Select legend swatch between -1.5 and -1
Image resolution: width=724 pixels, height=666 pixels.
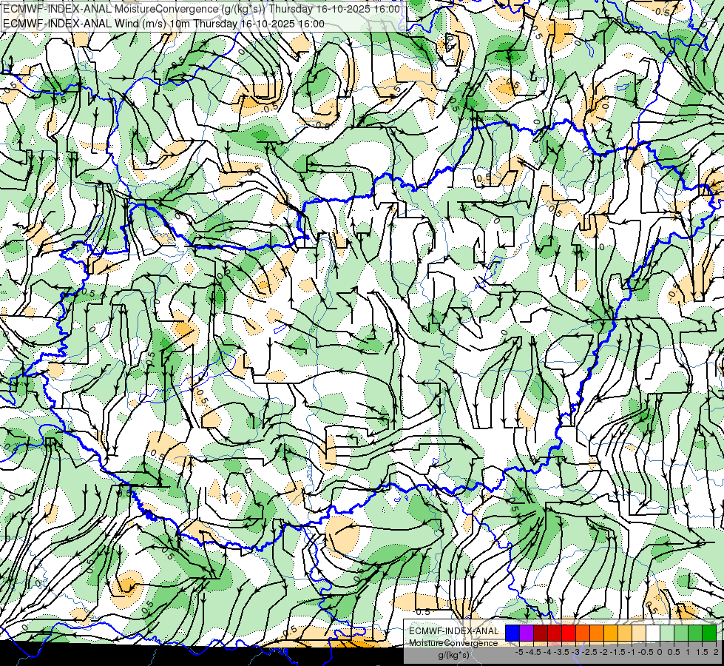(625, 633)
